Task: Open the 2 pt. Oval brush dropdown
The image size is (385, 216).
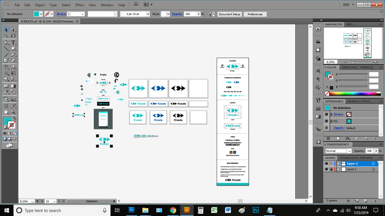Action: (x=135, y=14)
